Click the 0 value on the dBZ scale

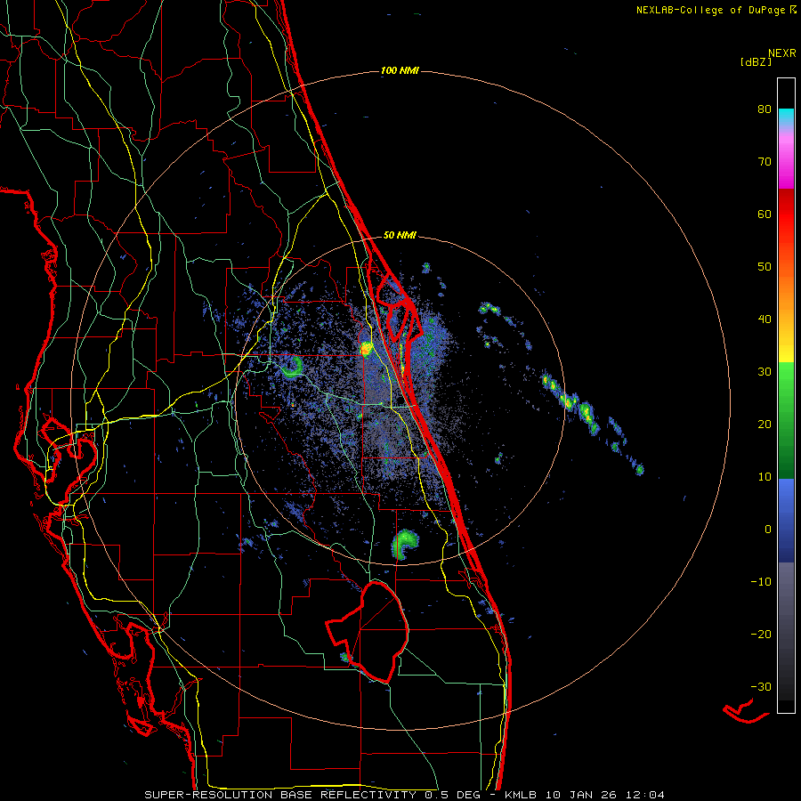click(768, 530)
